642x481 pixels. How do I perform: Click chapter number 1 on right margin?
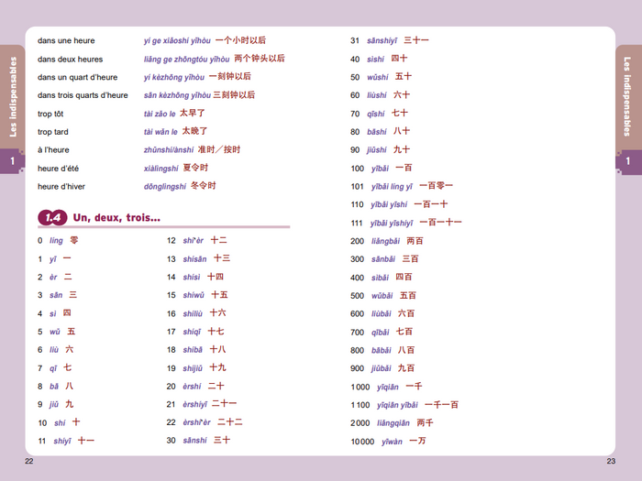pyautogui.click(x=627, y=162)
